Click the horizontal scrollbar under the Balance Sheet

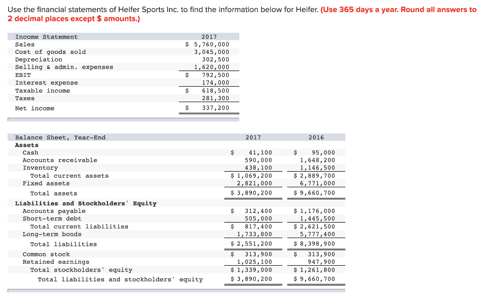tap(176, 290)
